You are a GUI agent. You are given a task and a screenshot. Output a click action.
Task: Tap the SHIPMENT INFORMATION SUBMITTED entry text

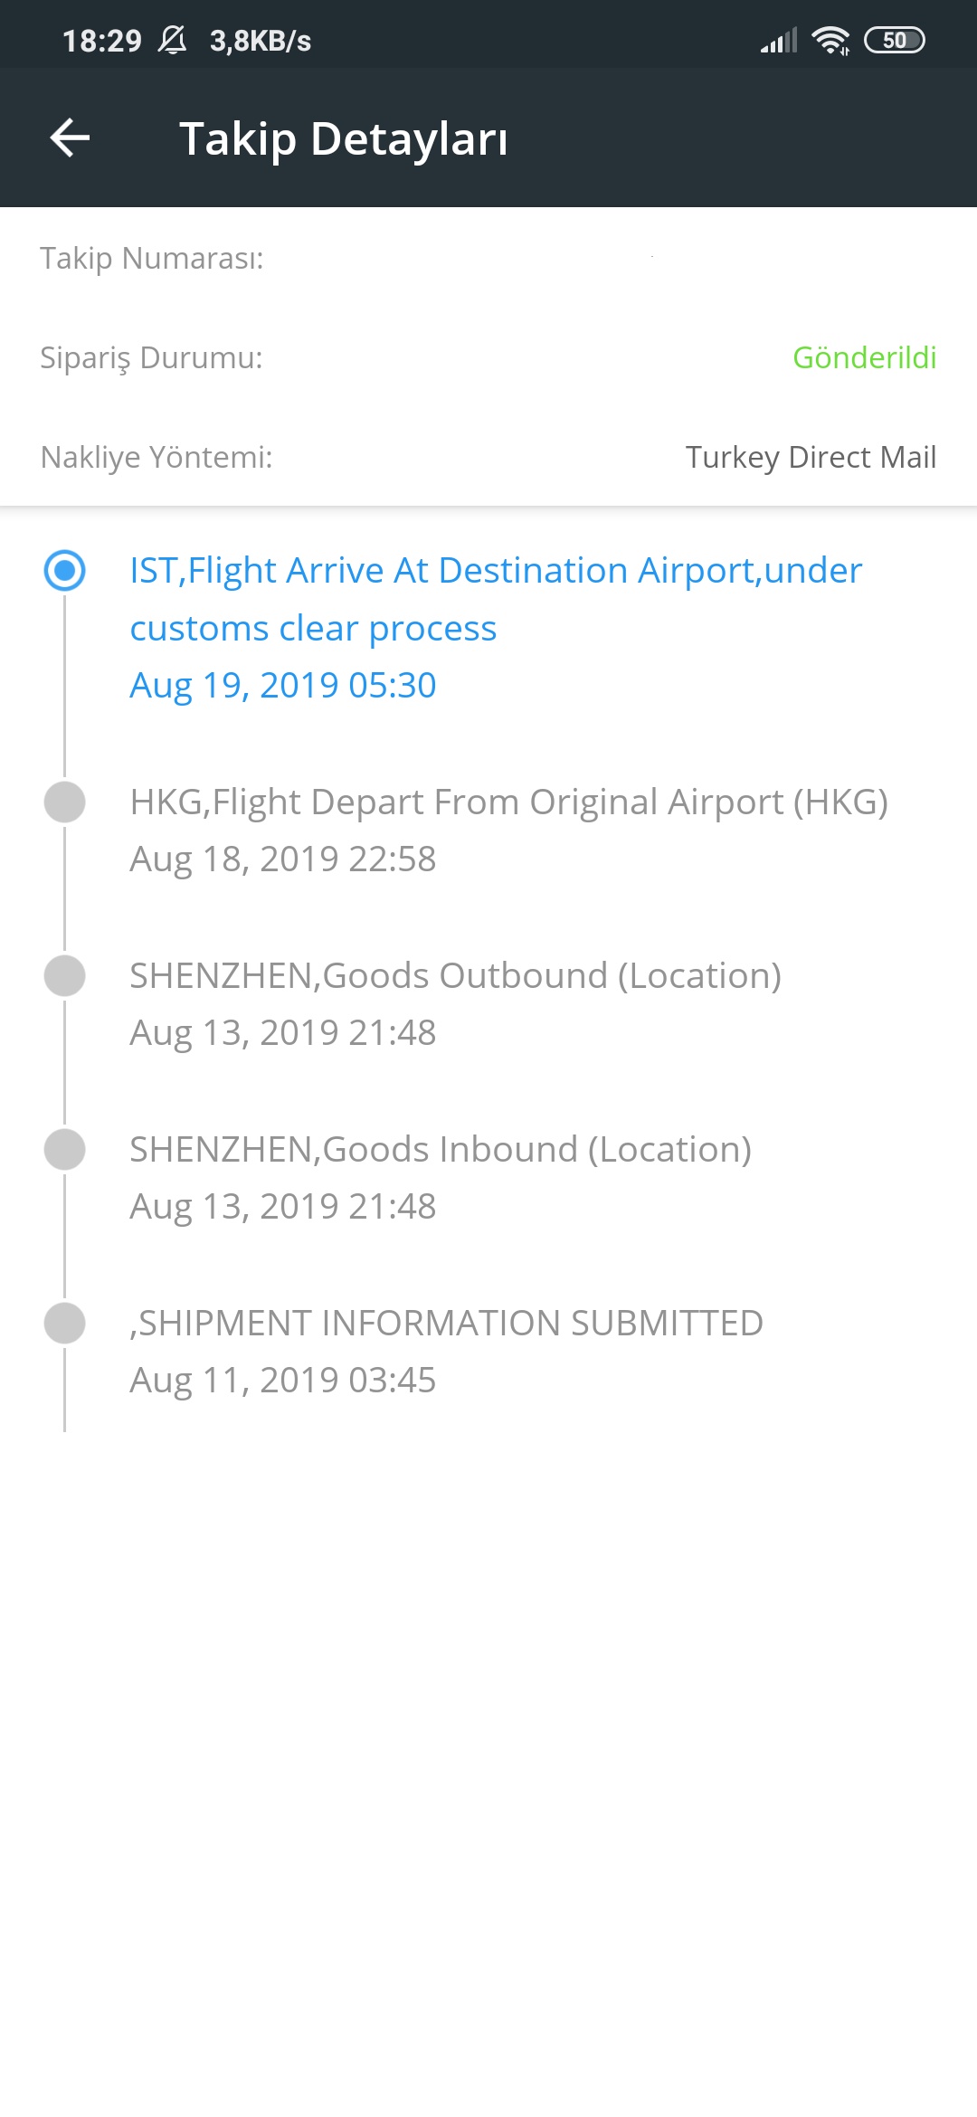446,1323
